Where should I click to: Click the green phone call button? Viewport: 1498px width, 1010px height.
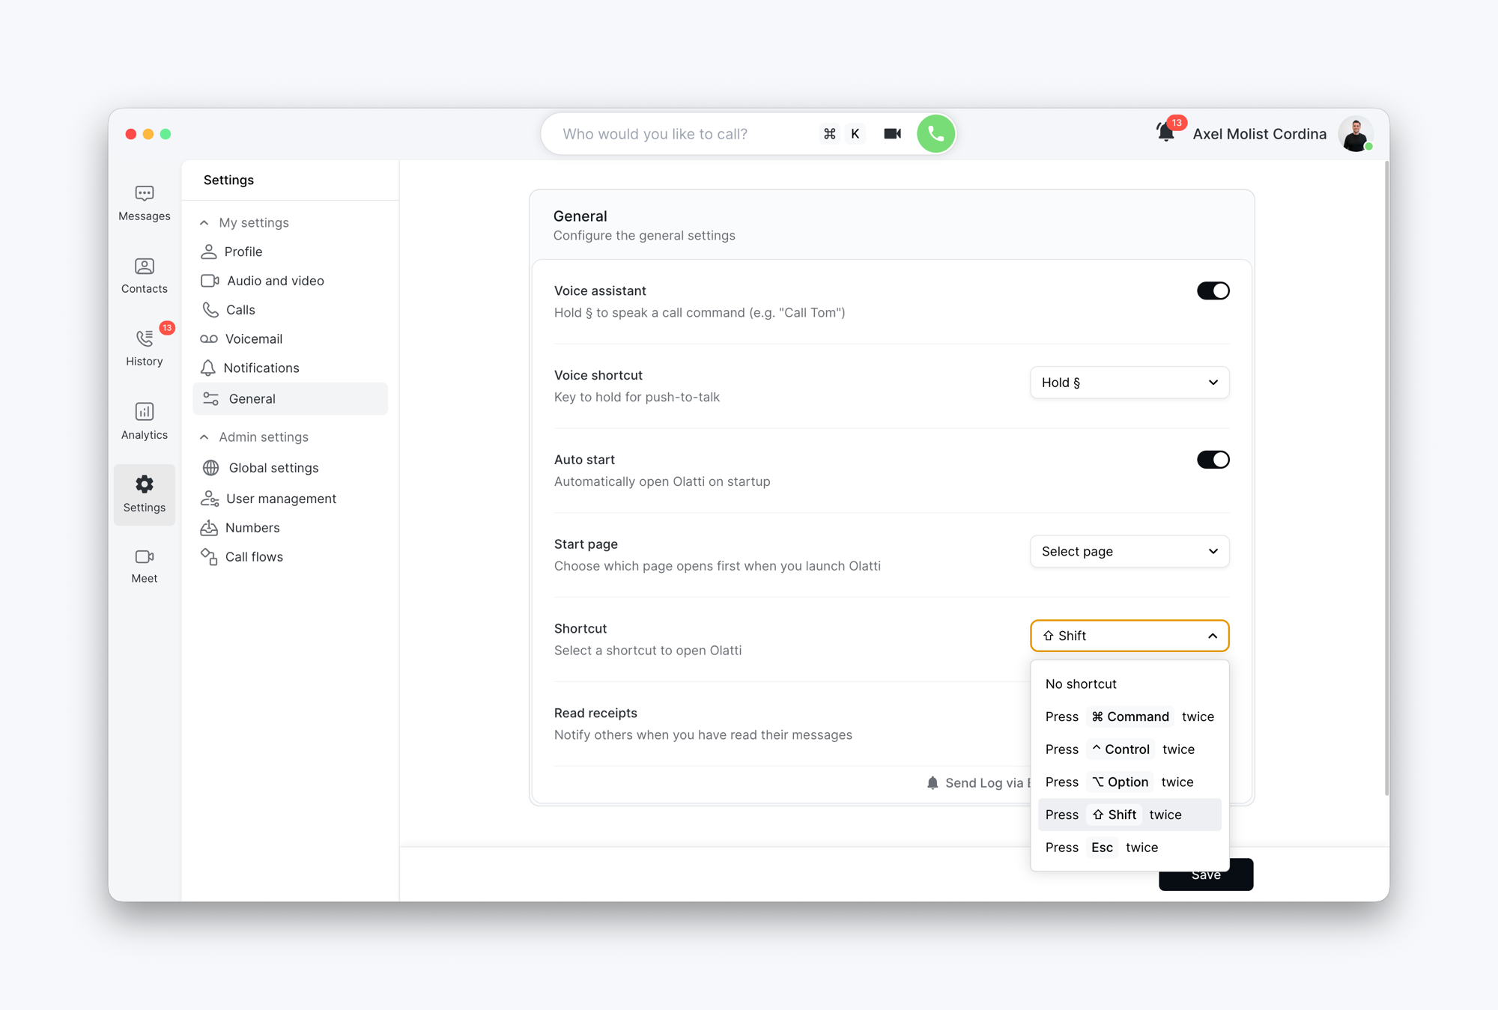pyautogui.click(x=936, y=134)
